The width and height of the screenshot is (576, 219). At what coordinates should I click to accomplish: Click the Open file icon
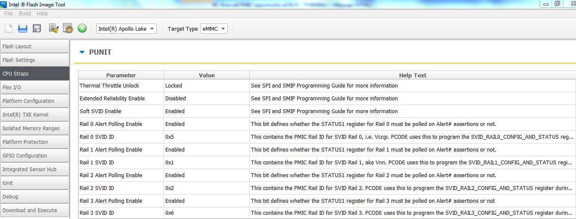23,29
